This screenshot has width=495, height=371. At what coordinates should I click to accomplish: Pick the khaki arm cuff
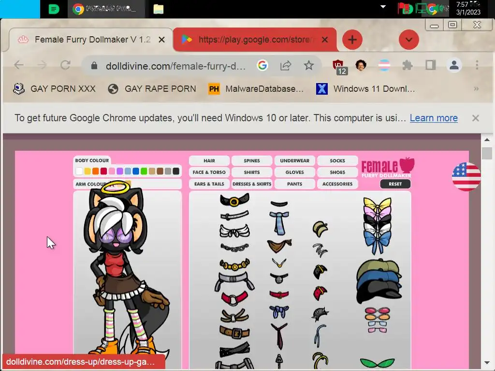coord(320,229)
